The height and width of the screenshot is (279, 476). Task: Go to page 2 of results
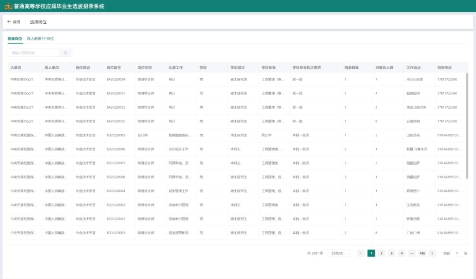point(381,253)
